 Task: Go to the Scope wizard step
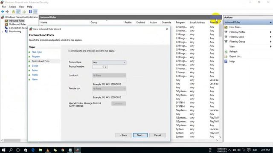[35, 66]
